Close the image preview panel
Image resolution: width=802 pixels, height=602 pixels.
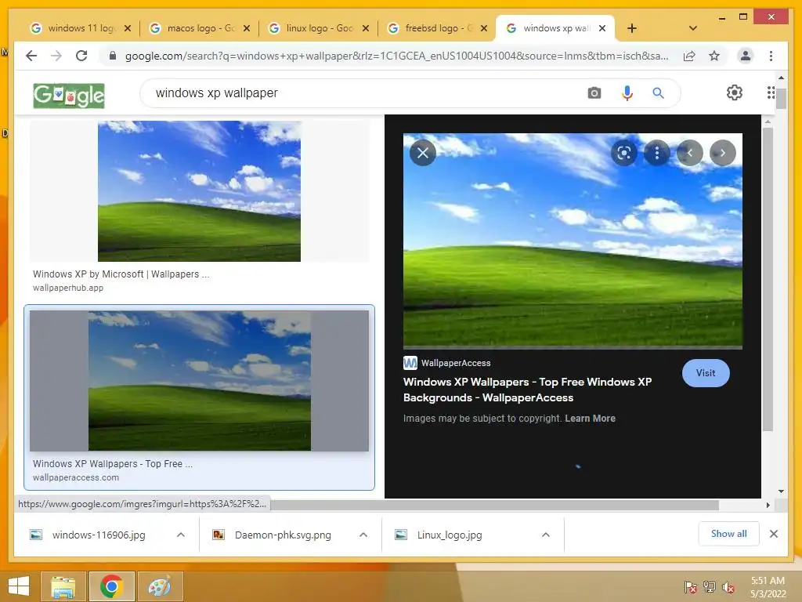point(423,153)
